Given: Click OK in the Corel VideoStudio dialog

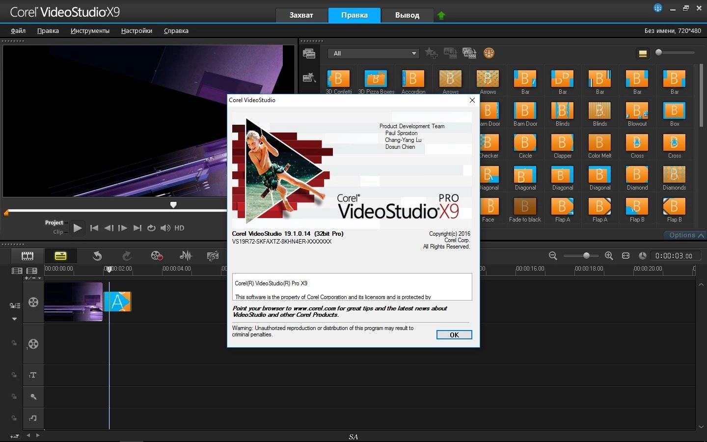Looking at the screenshot, I should pyautogui.click(x=454, y=335).
